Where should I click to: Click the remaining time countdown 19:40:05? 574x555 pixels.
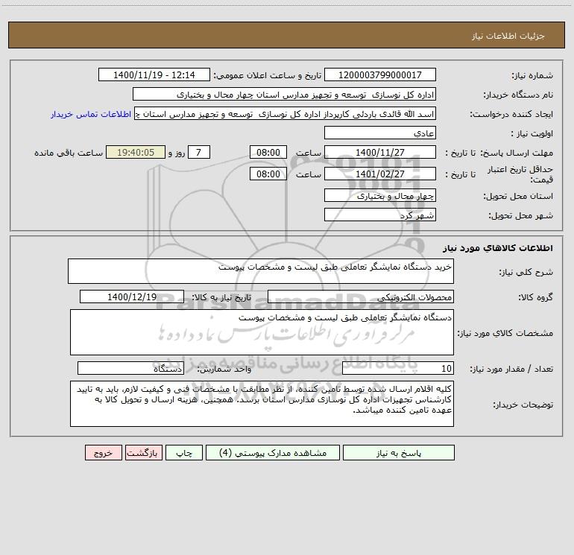tap(136, 152)
